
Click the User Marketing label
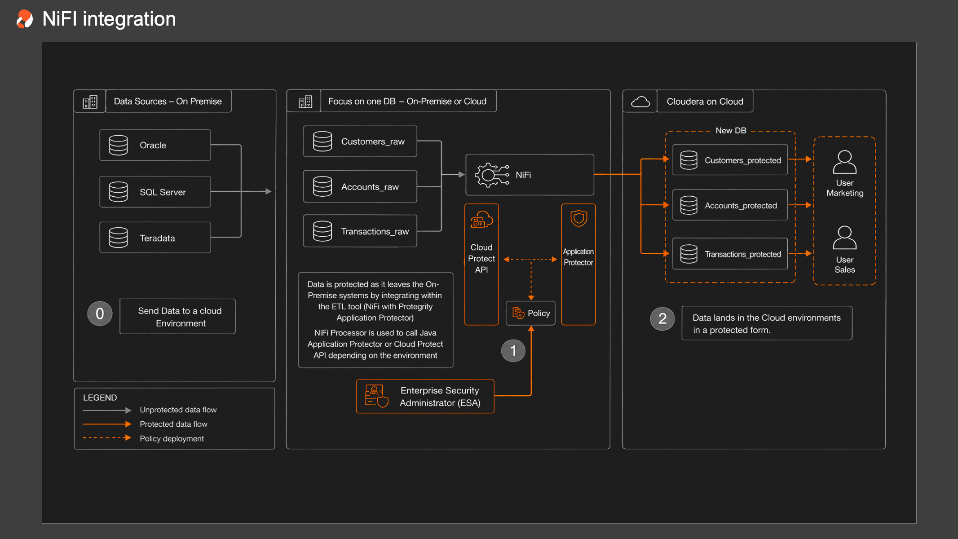(x=845, y=188)
